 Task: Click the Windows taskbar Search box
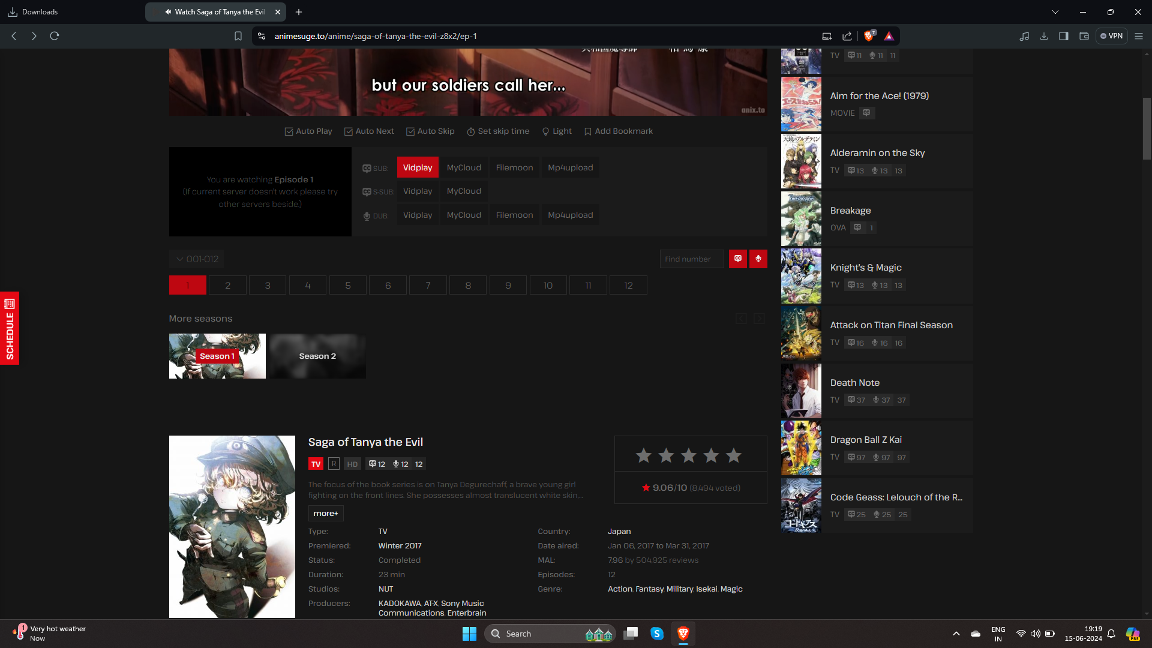coord(550,634)
